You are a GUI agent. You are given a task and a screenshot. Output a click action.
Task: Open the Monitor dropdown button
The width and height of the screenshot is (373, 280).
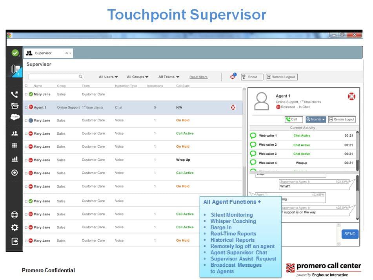tap(315, 119)
